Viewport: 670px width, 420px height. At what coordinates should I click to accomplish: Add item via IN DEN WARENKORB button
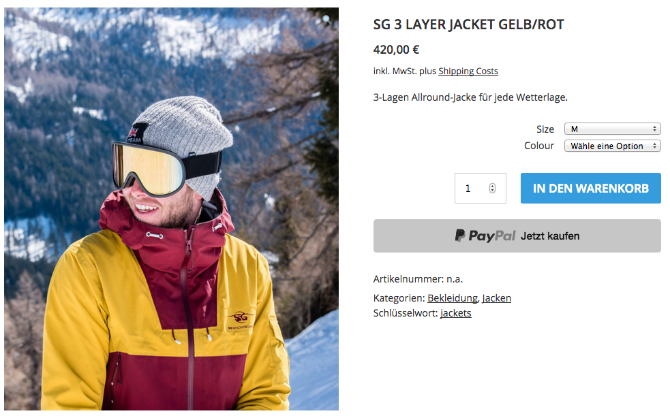(590, 189)
